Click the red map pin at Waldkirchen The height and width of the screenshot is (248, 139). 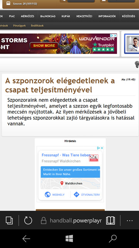tap(62, 183)
